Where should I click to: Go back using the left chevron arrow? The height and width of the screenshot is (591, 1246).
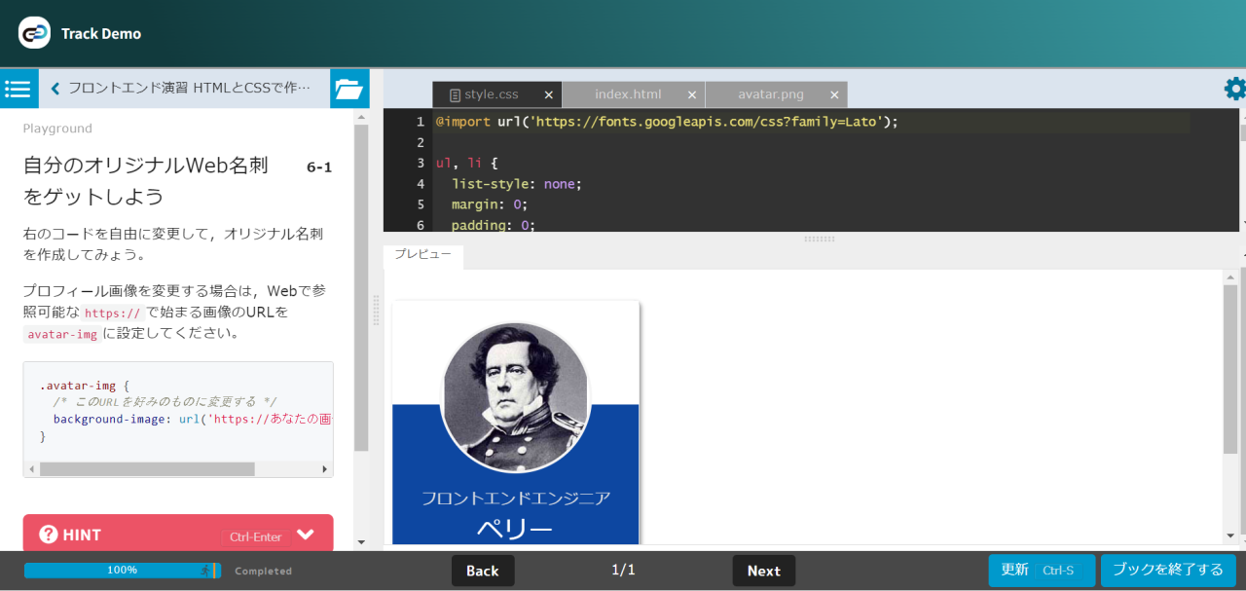click(x=55, y=89)
